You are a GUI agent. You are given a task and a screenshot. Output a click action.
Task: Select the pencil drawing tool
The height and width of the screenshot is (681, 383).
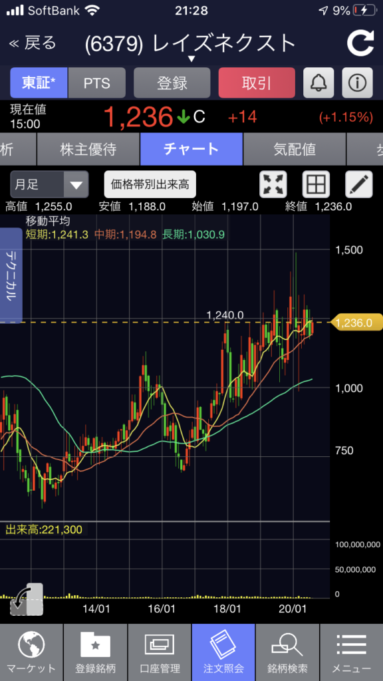[358, 184]
